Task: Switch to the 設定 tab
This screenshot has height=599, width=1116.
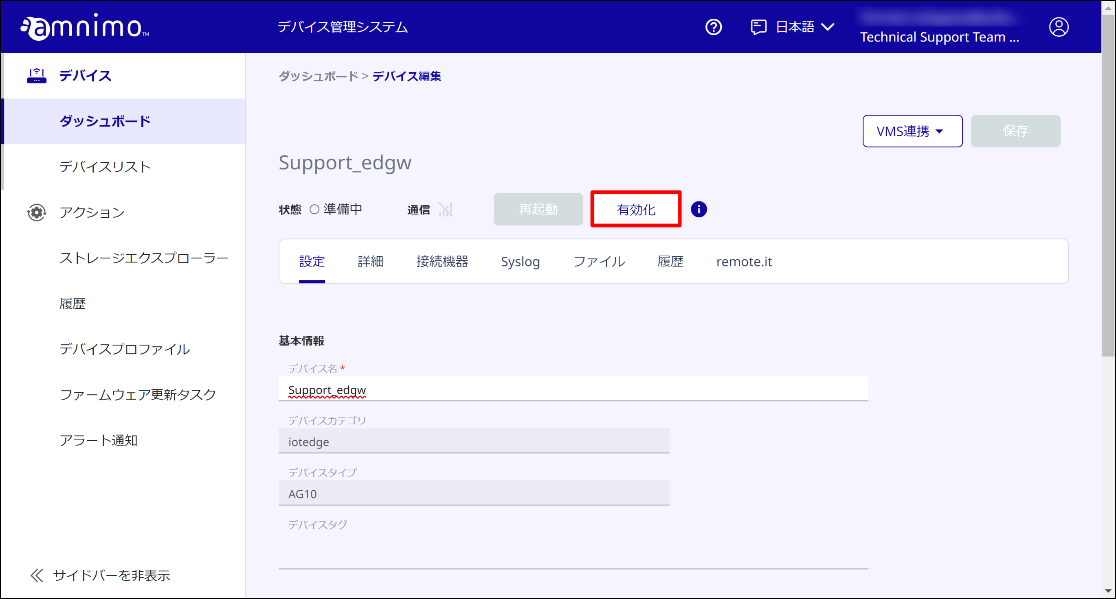Action: click(x=312, y=261)
